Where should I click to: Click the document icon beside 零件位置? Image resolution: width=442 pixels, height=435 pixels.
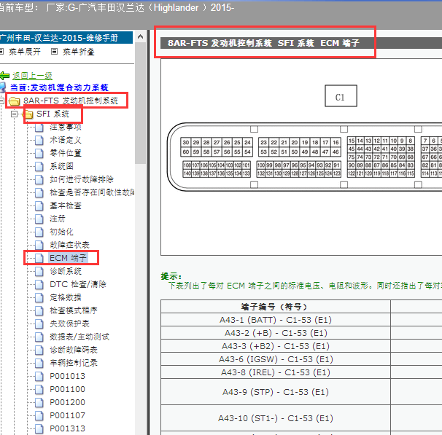(x=39, y=154)
